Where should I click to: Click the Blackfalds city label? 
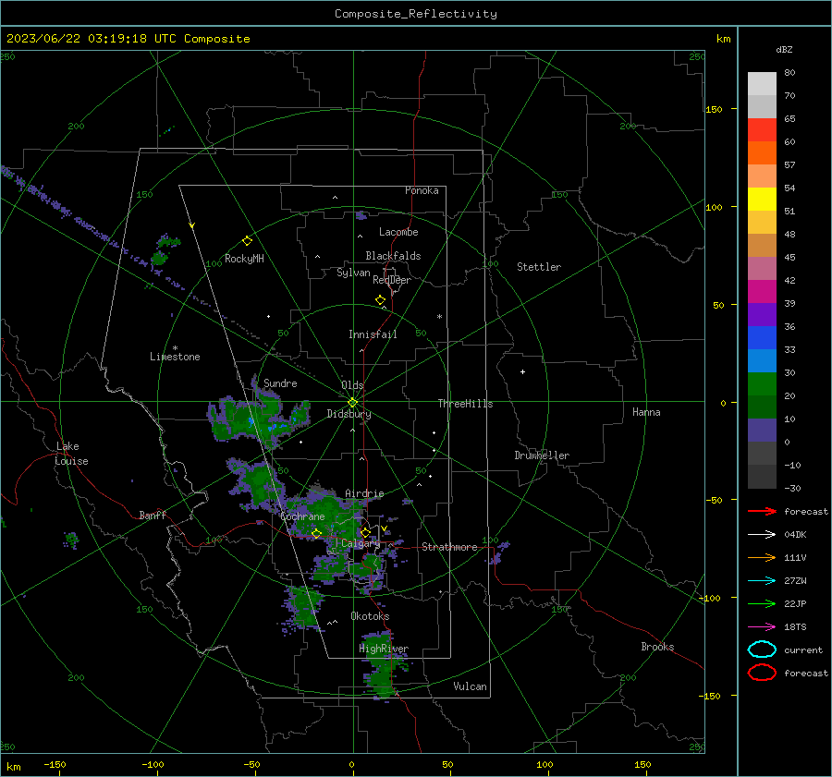click(393, 256)
